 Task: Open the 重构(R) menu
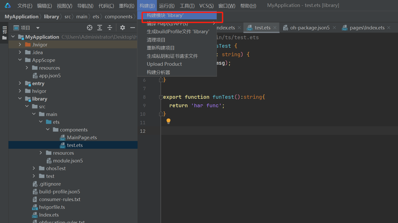click(126, 6)
